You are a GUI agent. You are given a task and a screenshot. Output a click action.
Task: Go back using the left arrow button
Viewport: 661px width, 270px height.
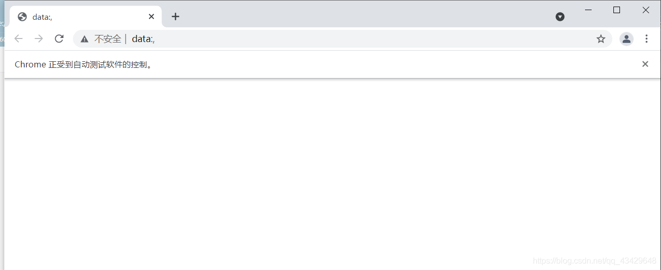click(19, 38)
